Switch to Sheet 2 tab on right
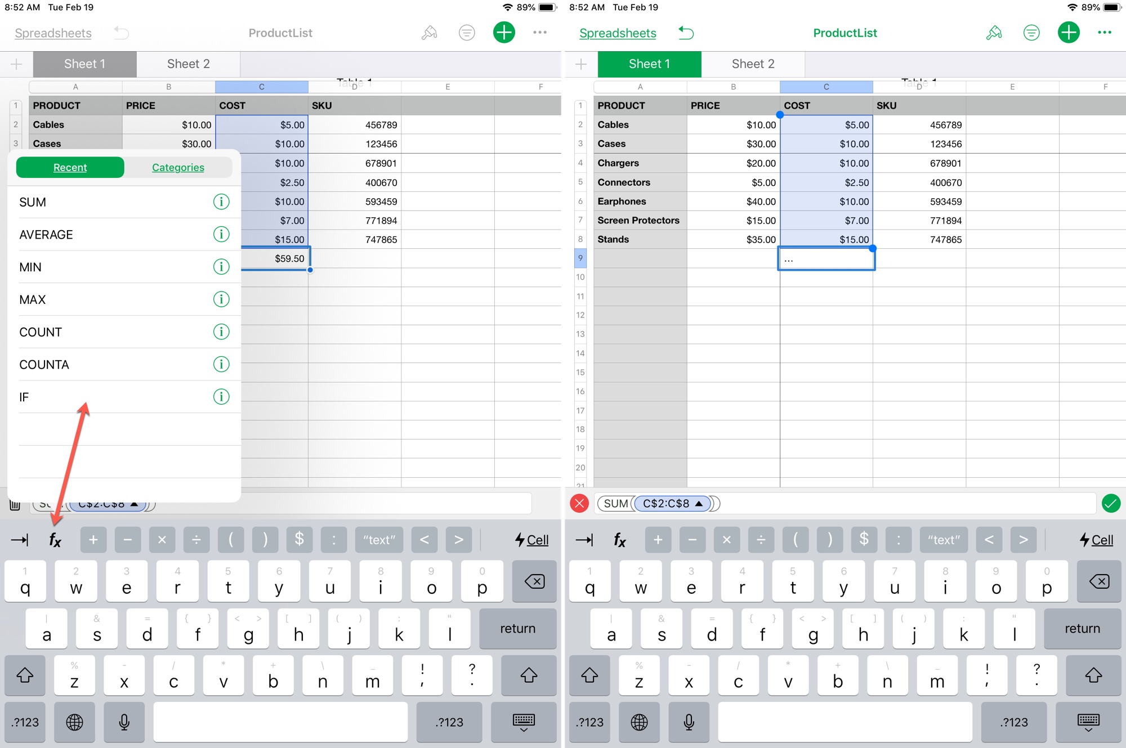This screenshot has width=1126, height=748. click(x=749, y=64)
